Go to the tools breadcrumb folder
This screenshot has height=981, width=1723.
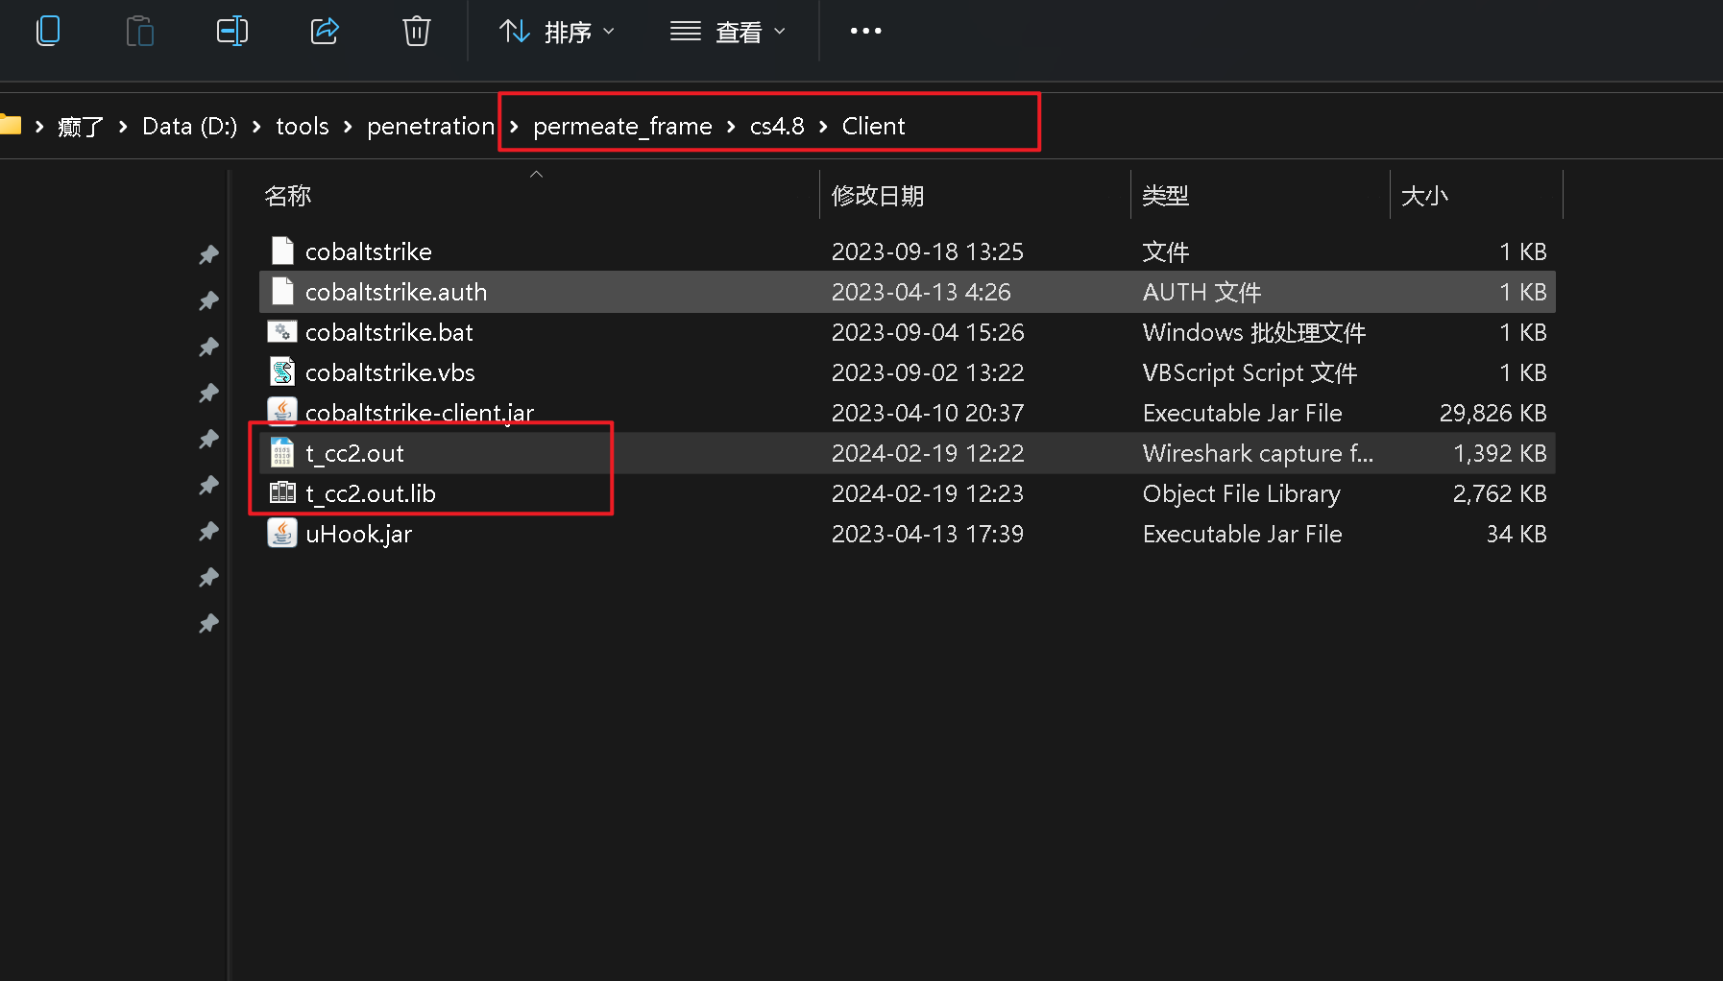pos(303,126)
